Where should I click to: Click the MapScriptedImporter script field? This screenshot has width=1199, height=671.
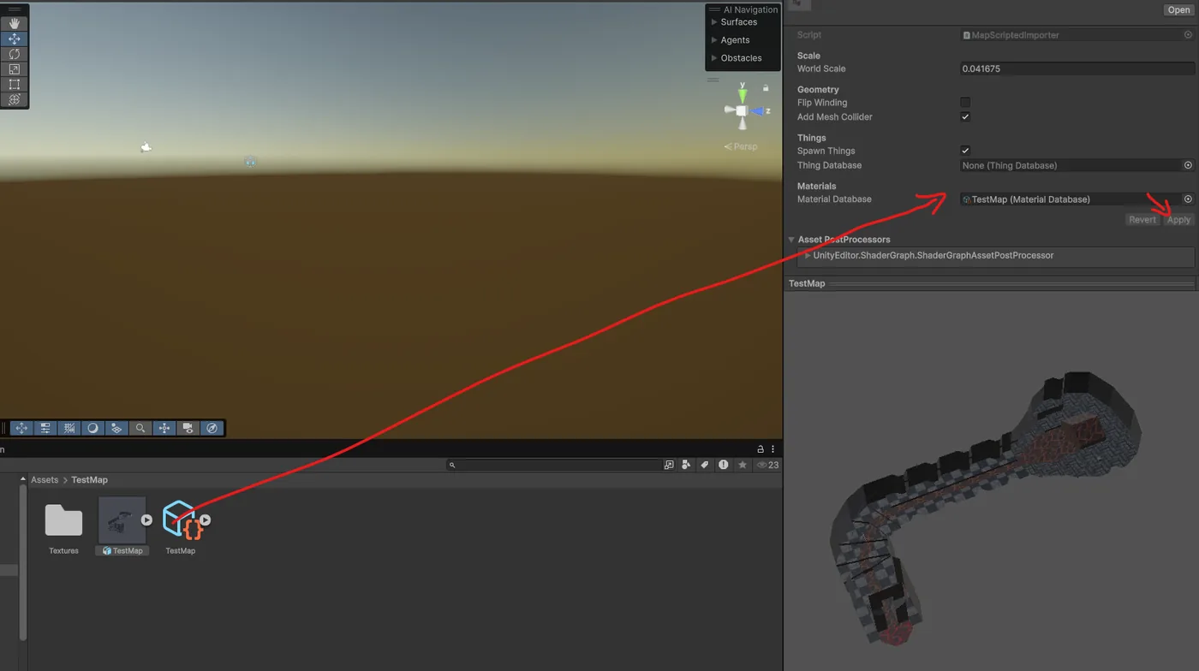(x=1071, y=35)
